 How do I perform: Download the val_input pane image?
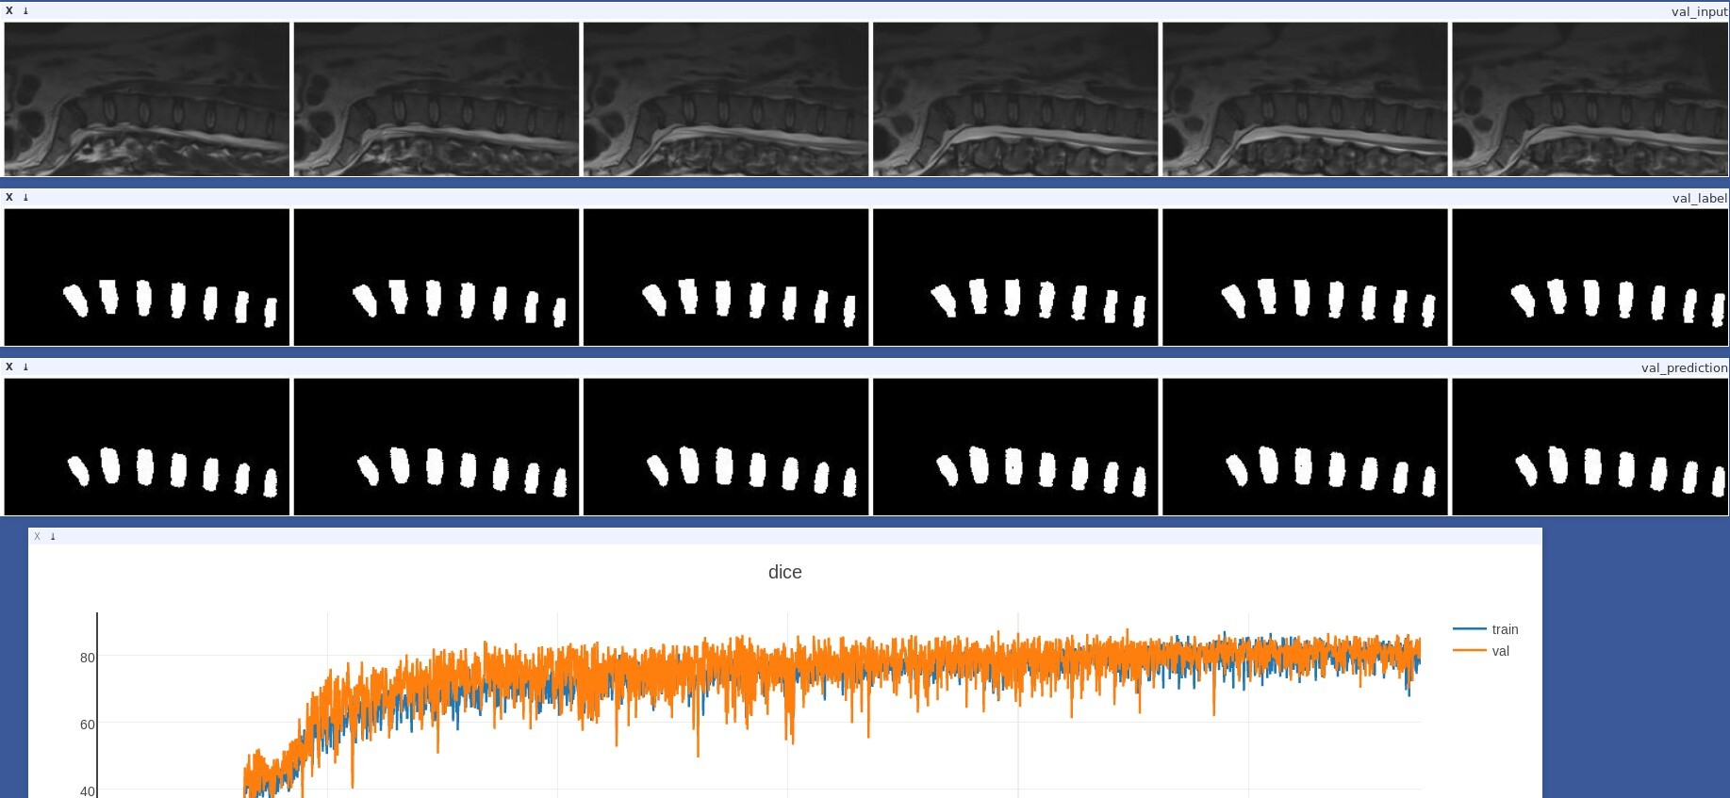pyautogui.click(x=25, y=11)
